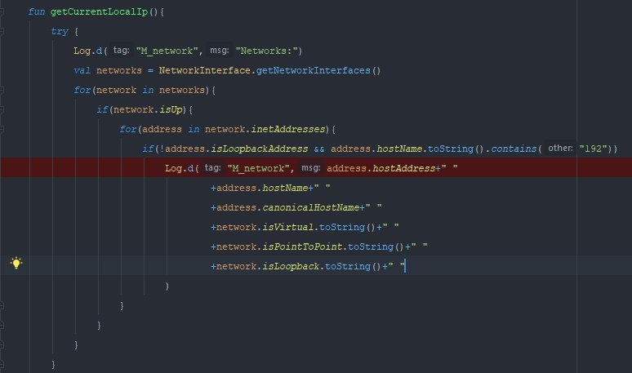Click the isPointToPoint property
This screenshot has height=373, width=632.
click(302, 246)
